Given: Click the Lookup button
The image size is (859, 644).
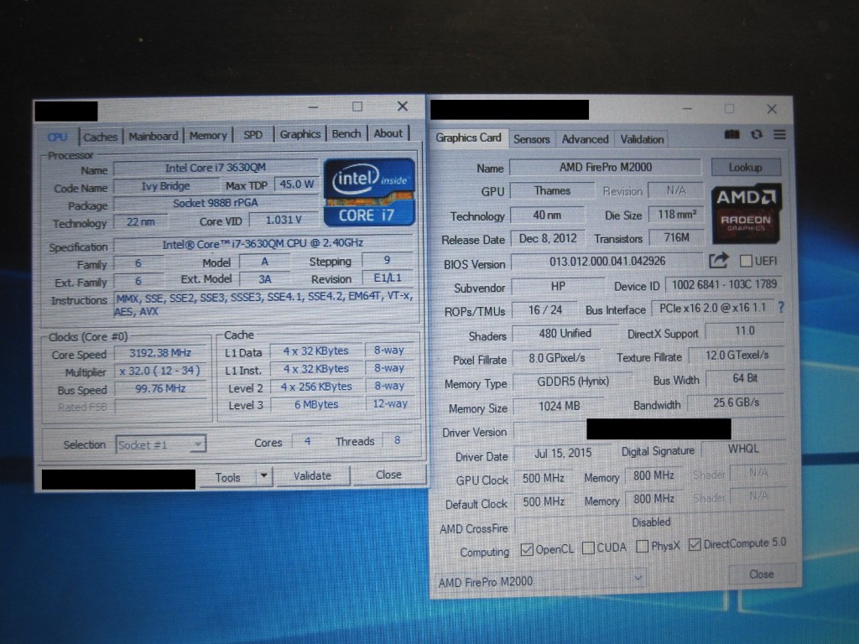Looking at the screenshot, I should (x=746, y=167).
